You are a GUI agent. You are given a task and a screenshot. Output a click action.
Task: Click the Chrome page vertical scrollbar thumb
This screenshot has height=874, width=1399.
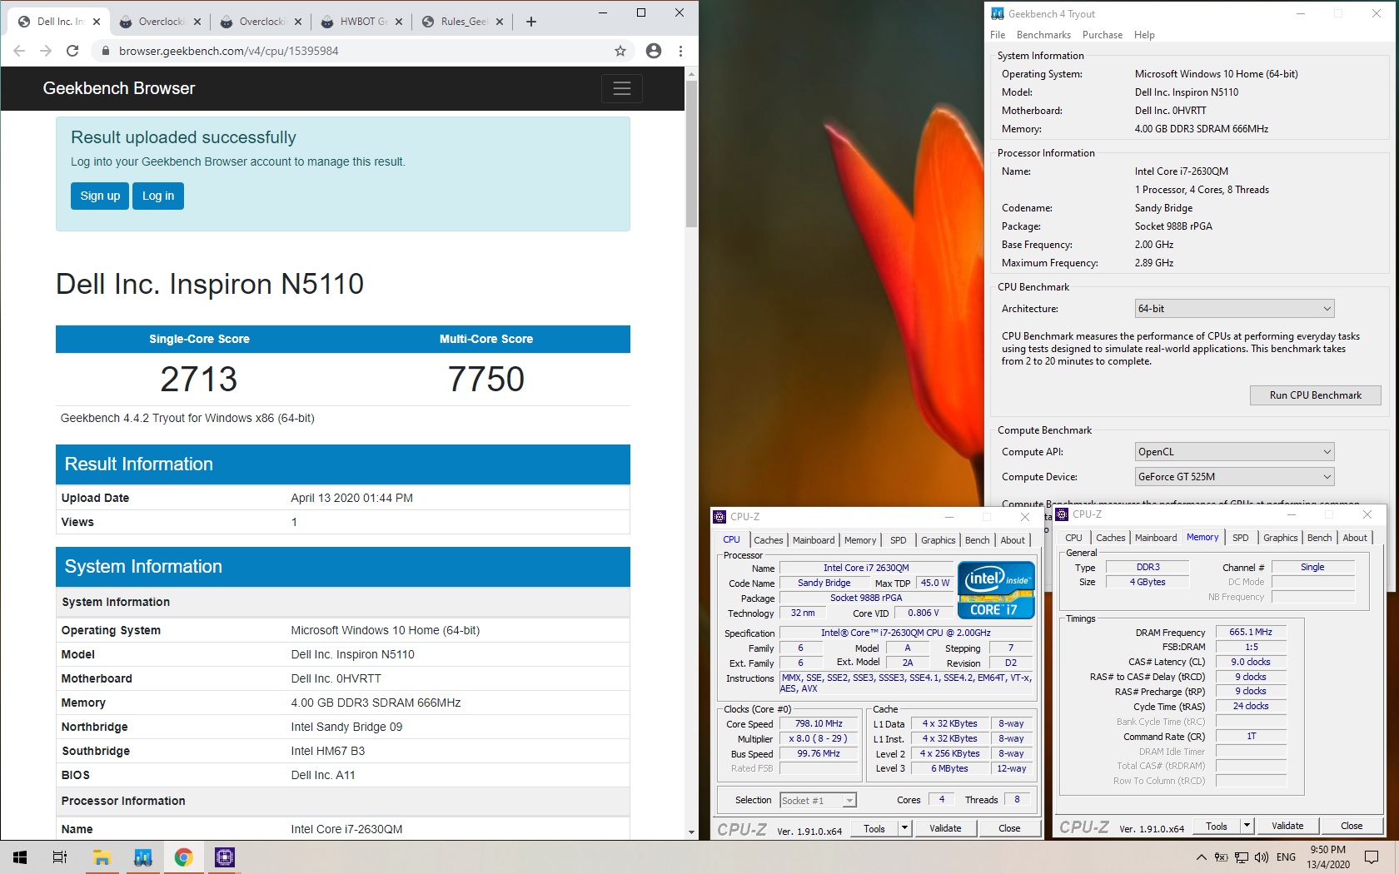[691, 154]
